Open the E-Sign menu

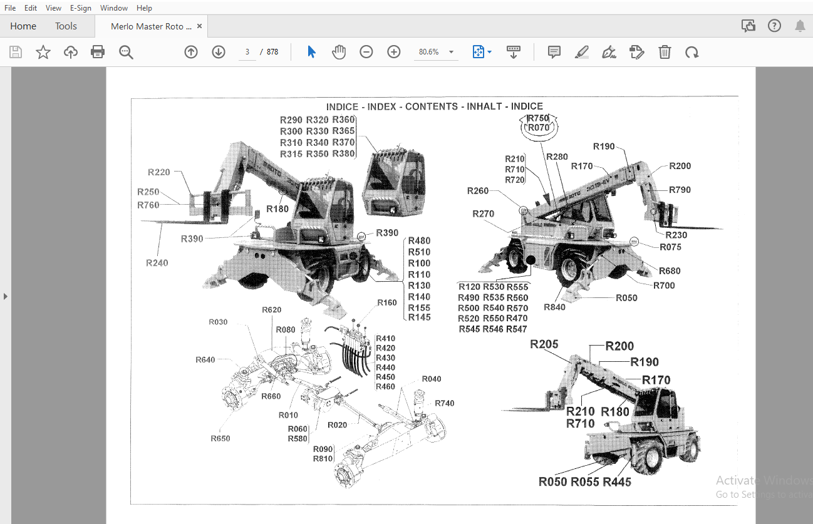pyautogui.click(x=81, y=8)
